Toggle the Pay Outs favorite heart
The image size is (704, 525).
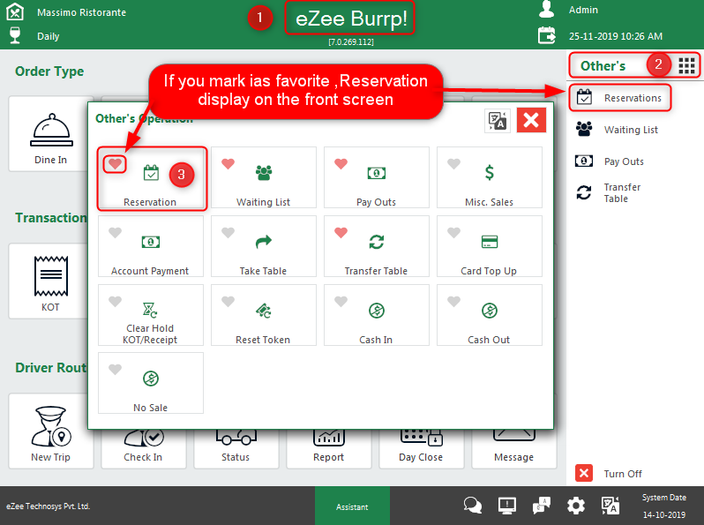point(341,163)
